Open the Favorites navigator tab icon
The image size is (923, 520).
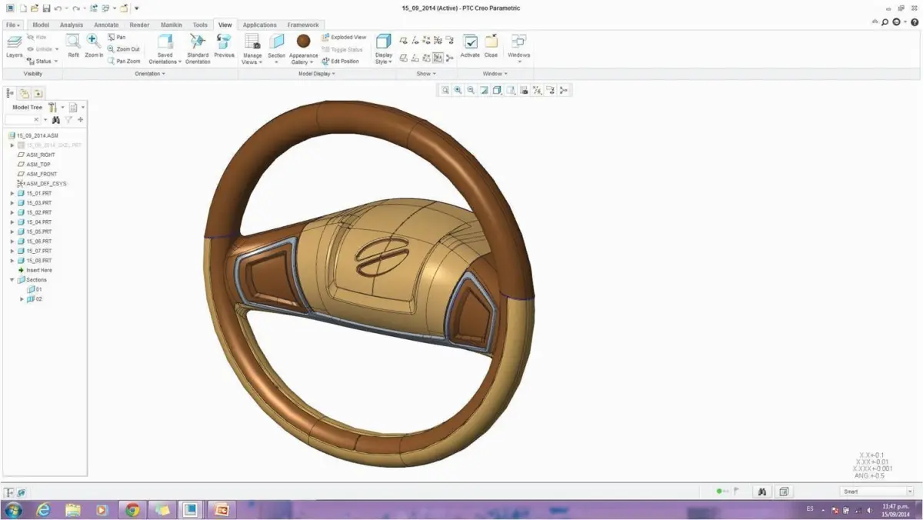click(38, 93)
